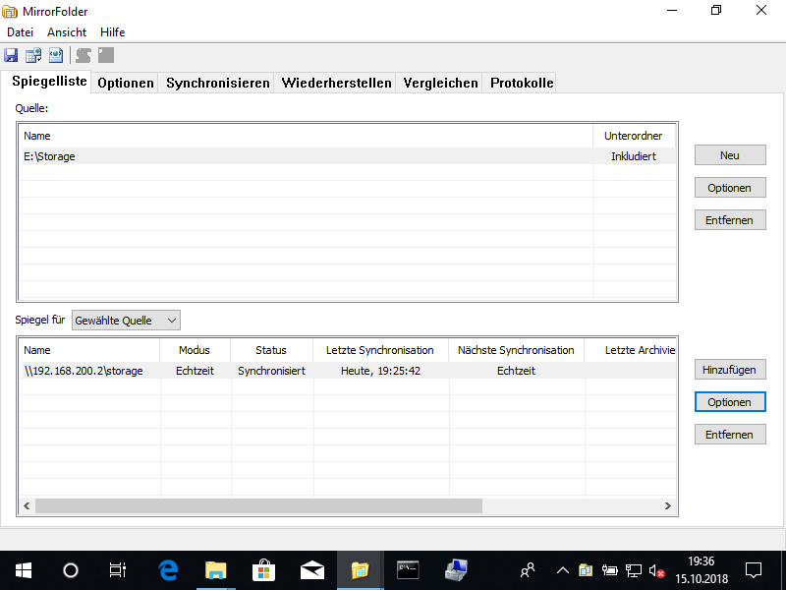The width and height of the screenshot is (786, 590).
Task: Click the 'Letzte Synchronisation' column header
Action: coord(379,350)
